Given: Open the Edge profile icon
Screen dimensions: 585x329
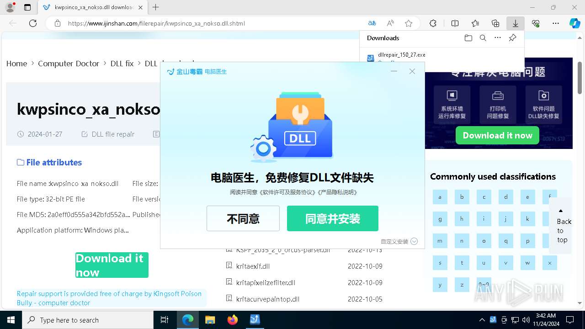Looking at the screenshot, I should 10,7.
